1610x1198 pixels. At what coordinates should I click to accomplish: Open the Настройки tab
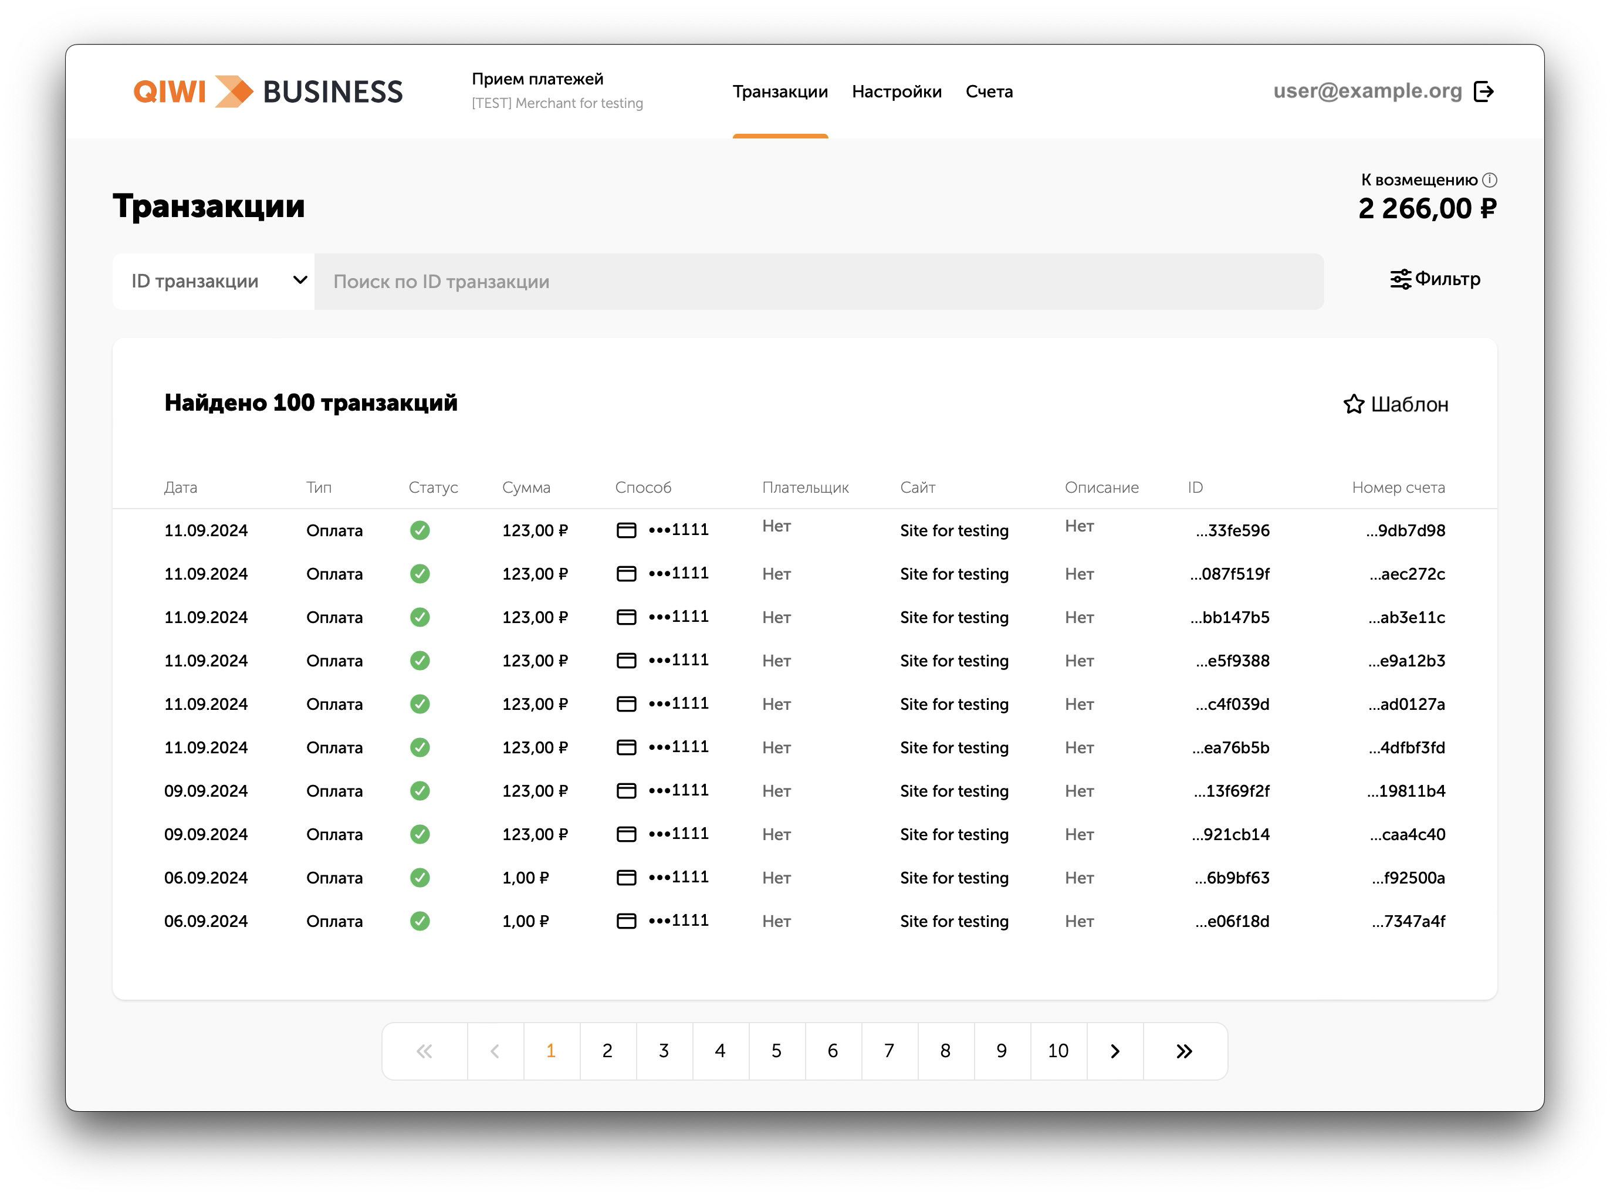click(897, 92)
